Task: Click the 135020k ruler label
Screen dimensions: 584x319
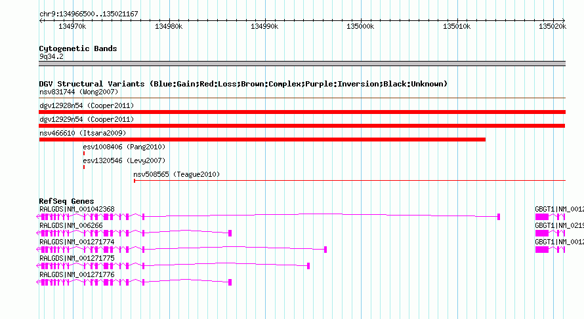Action: 553,26
